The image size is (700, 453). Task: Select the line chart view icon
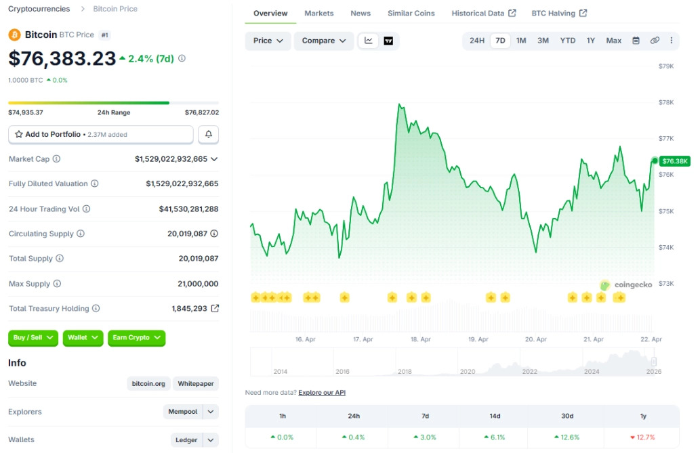(x=367, y=41)
